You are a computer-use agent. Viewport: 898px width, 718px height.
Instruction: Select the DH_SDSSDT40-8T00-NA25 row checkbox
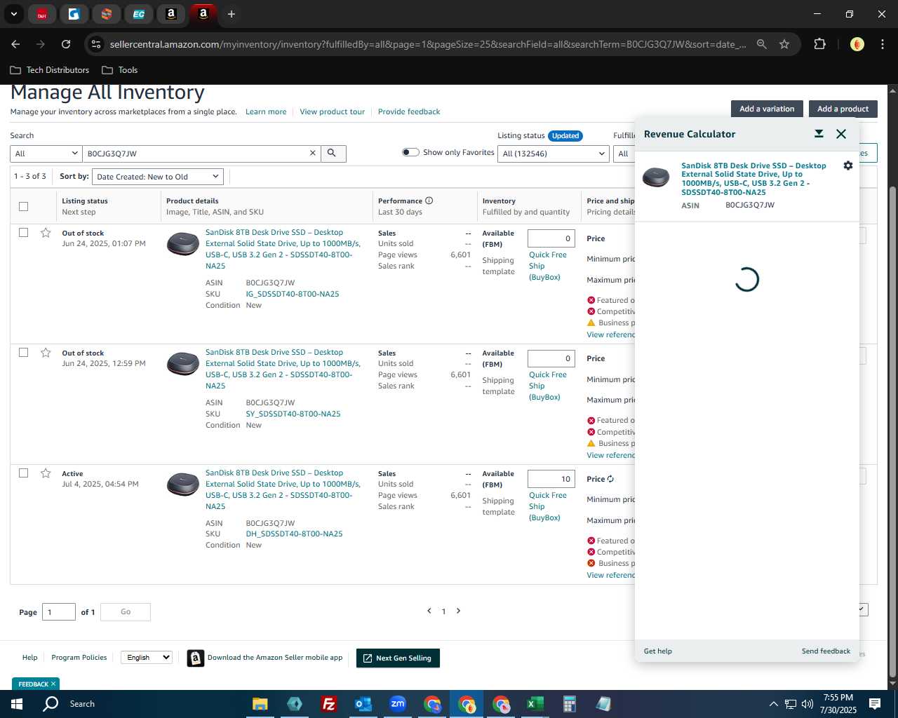tap(23, 473)
